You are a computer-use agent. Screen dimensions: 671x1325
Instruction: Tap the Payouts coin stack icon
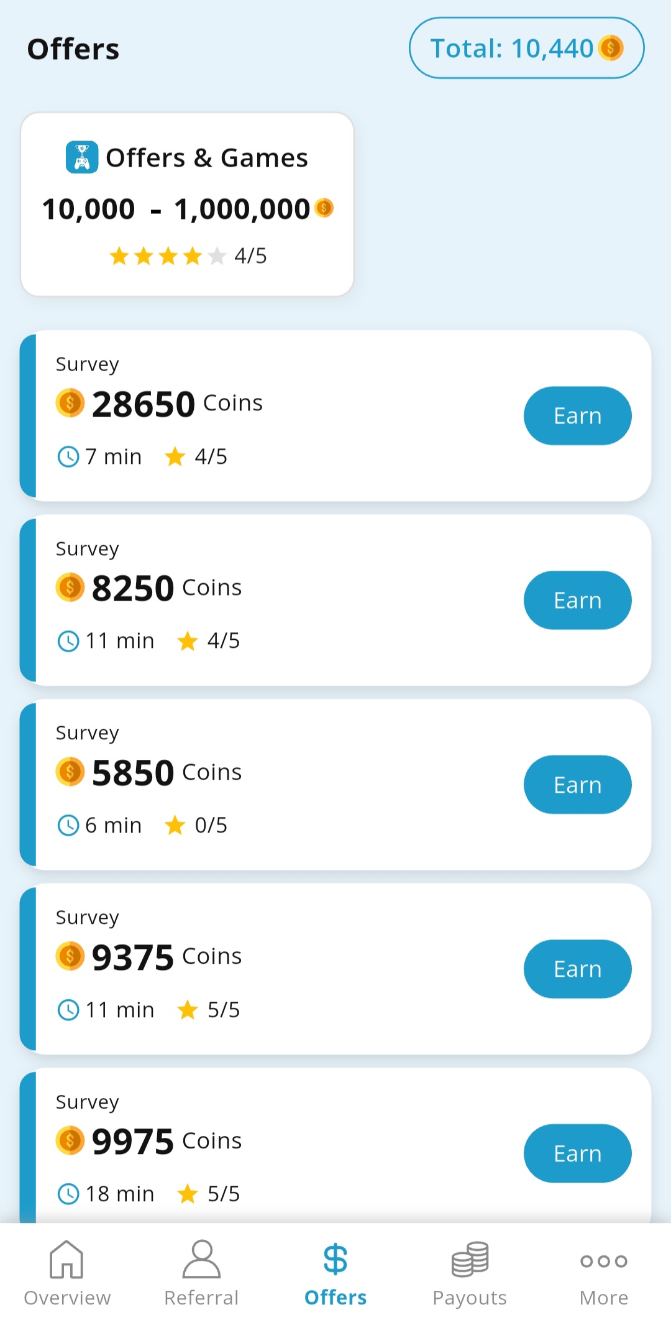[x=470, y=1259]
